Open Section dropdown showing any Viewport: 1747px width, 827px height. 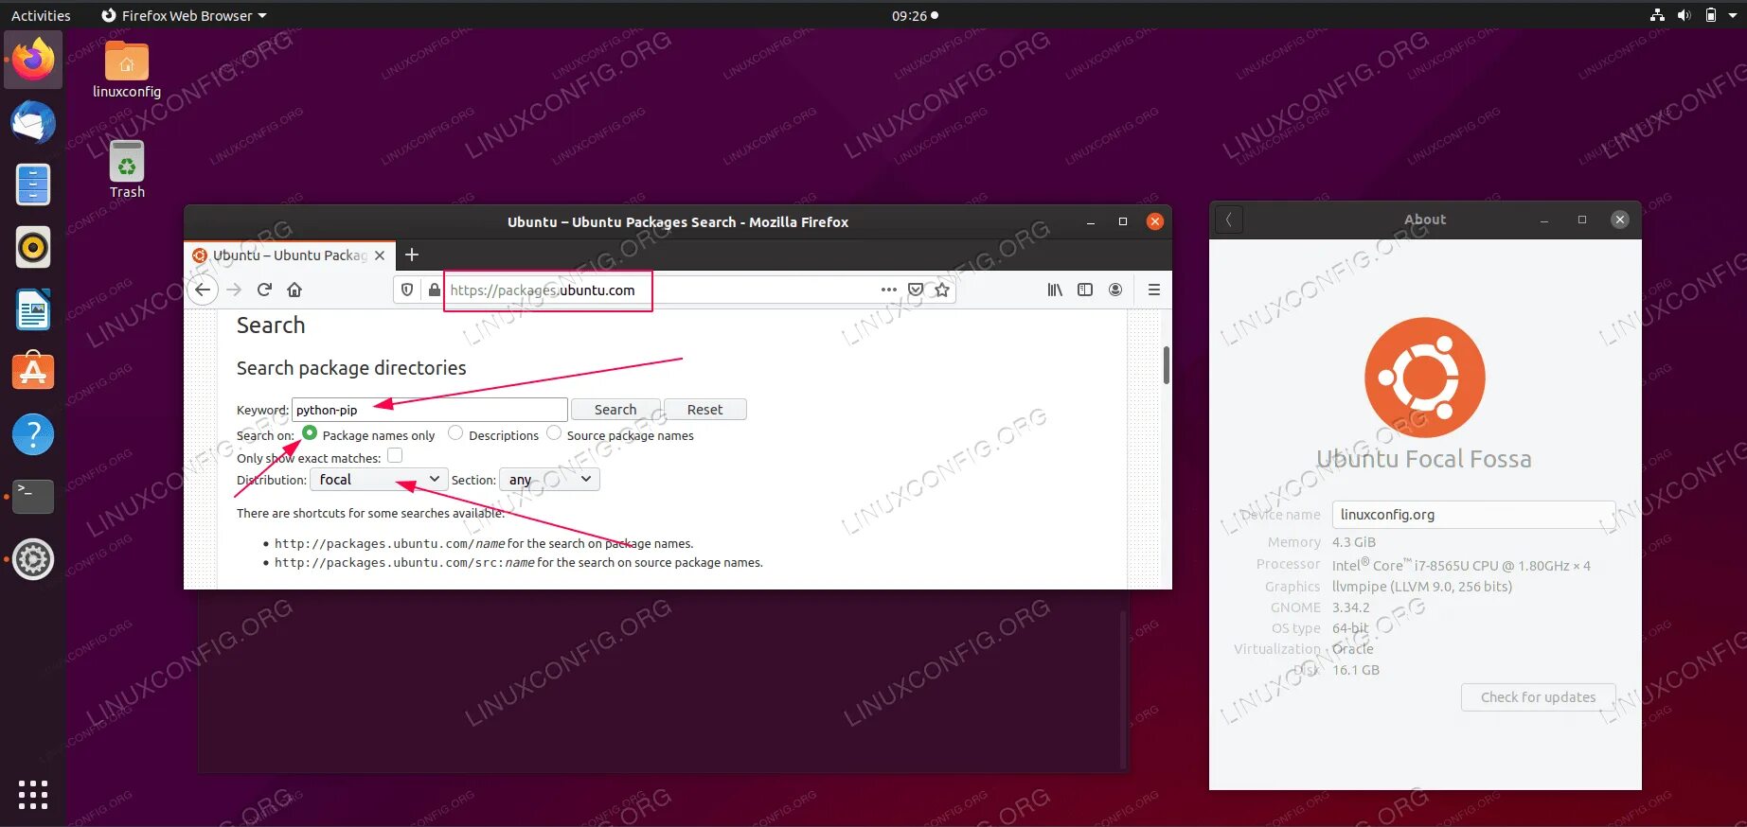click(x=549, y=480)
